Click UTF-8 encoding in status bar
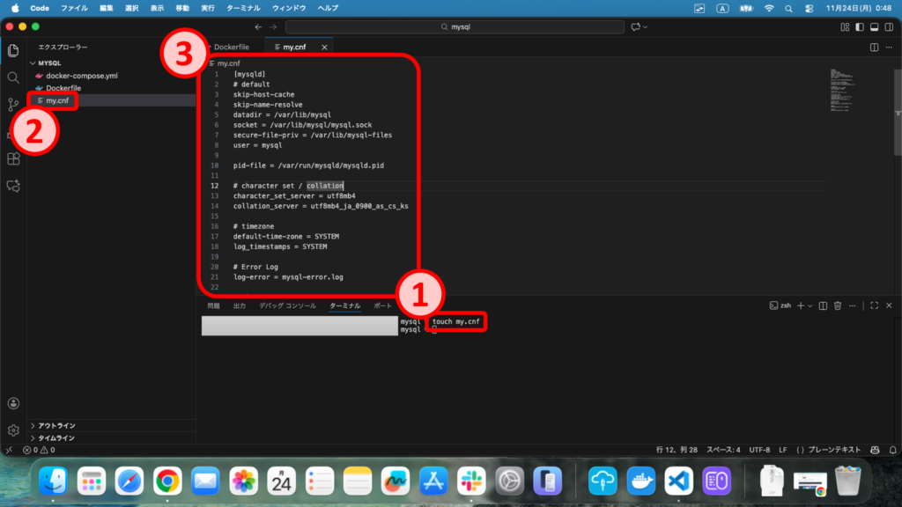 pos(759,450)
